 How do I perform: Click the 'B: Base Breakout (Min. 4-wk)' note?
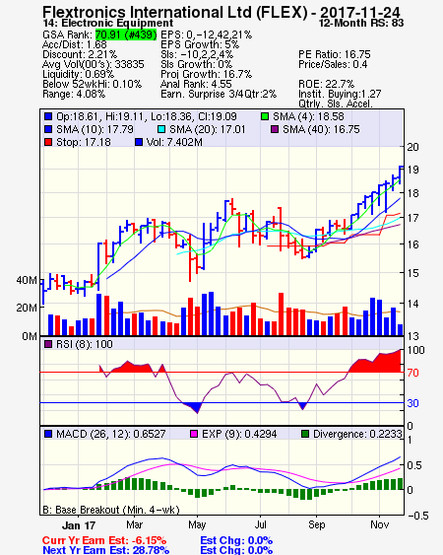point(111,510)
